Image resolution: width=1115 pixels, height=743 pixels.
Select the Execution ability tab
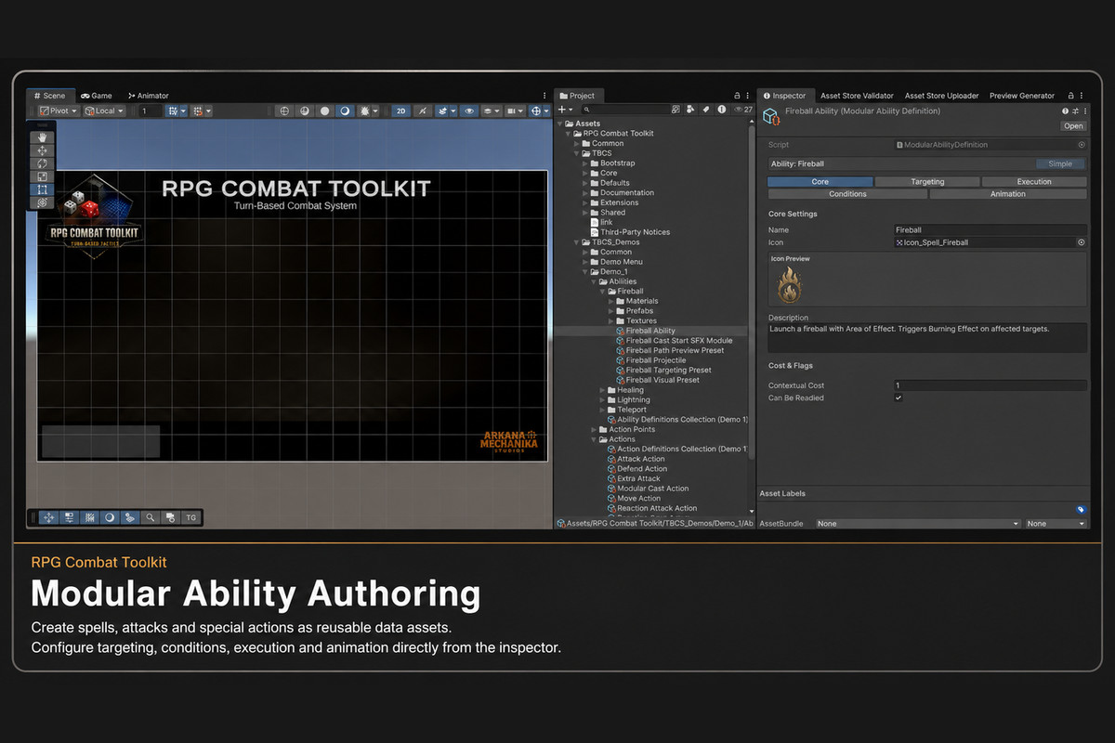pyautogui.click(x=1034, y=182)
